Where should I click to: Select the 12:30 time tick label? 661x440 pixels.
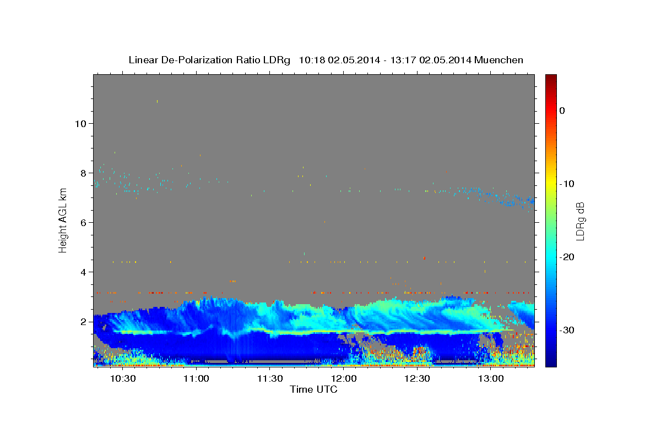point(417,379)
